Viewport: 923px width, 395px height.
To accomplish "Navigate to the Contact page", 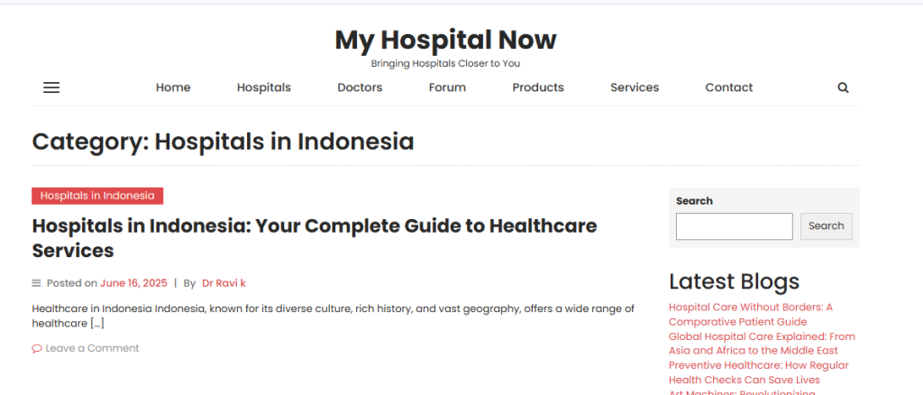I will click(x=729, y=87).
